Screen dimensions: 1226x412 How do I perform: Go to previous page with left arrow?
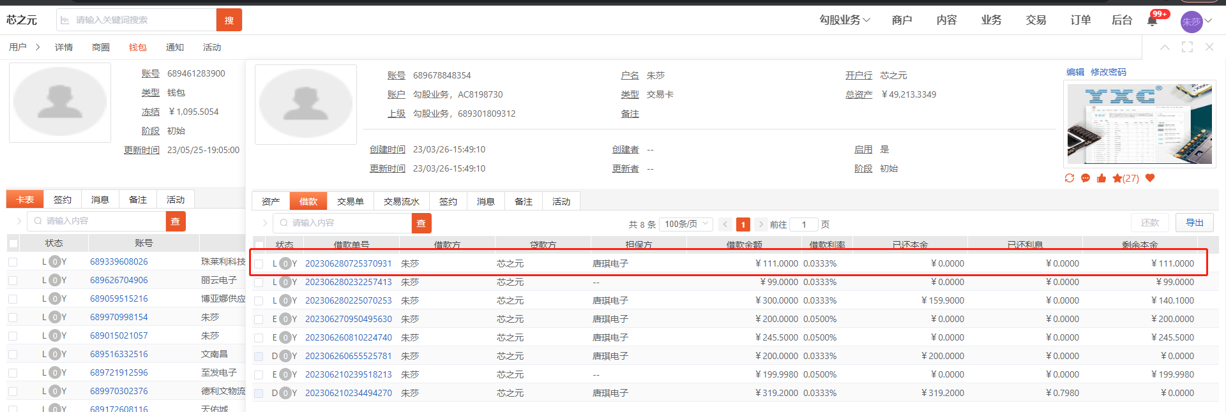(725, 224)
